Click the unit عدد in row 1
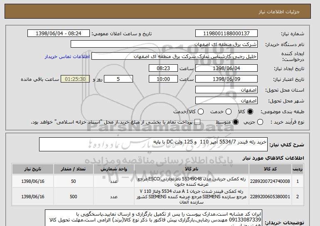 114,181
